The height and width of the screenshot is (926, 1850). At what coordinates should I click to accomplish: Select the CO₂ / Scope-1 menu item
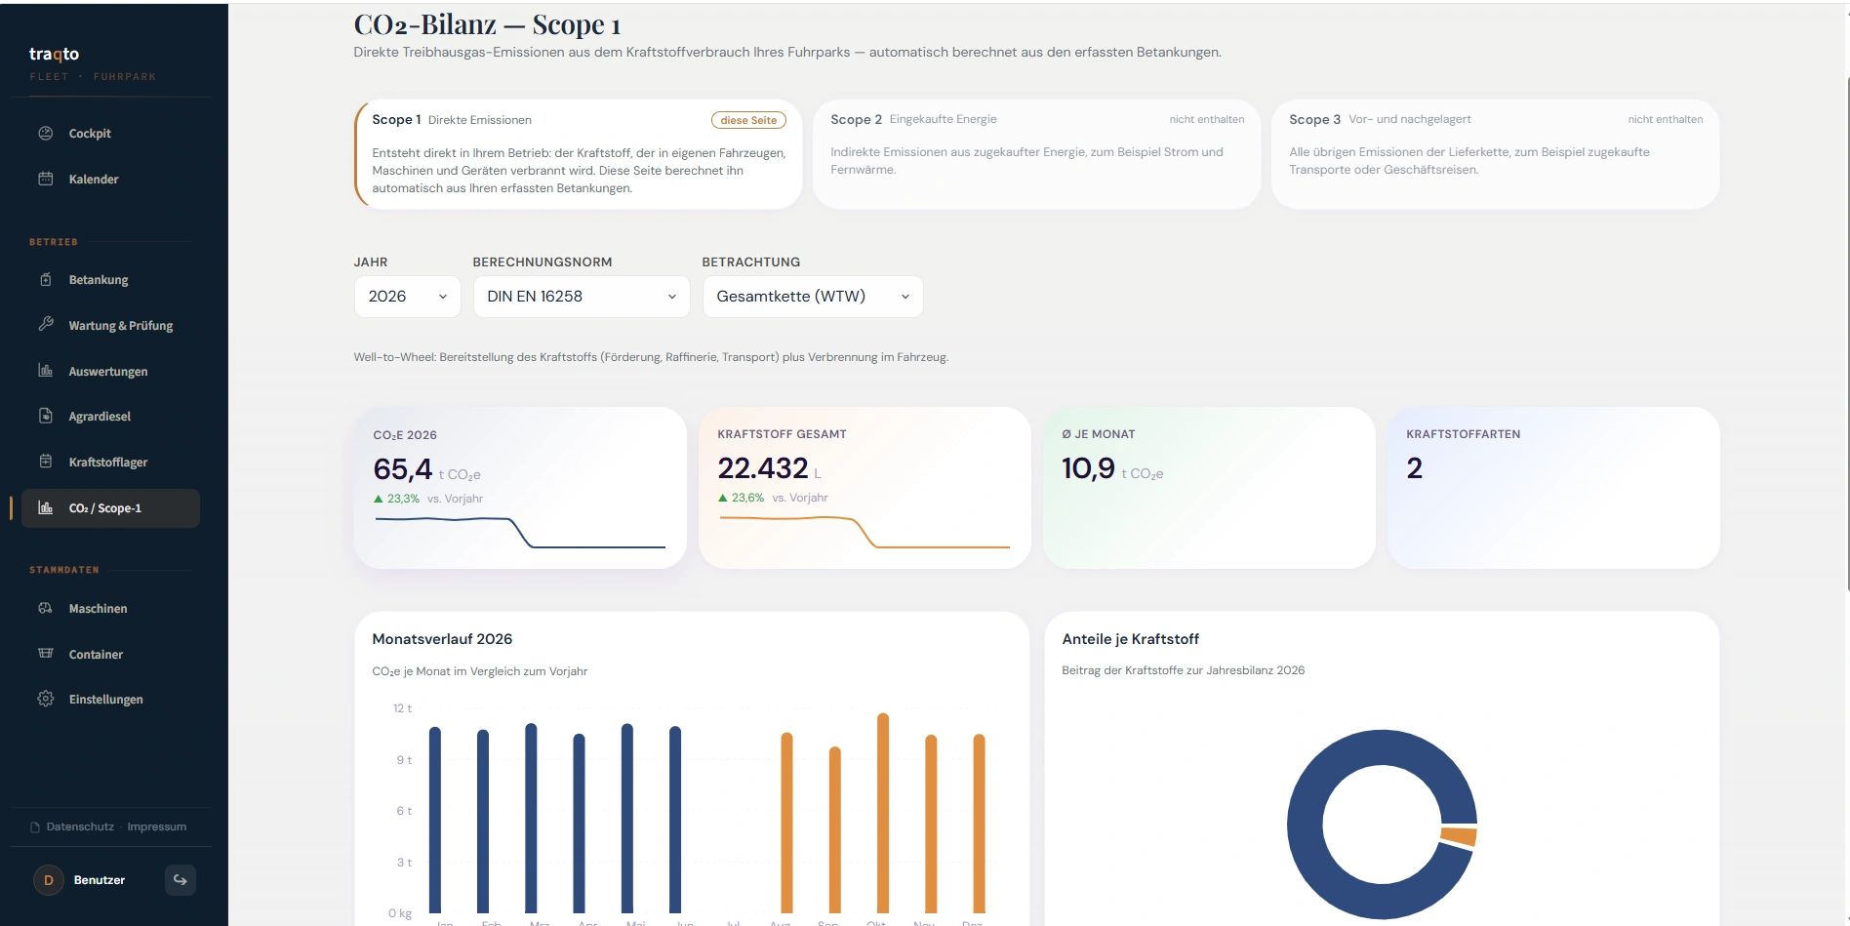click(x=110, y=508)
